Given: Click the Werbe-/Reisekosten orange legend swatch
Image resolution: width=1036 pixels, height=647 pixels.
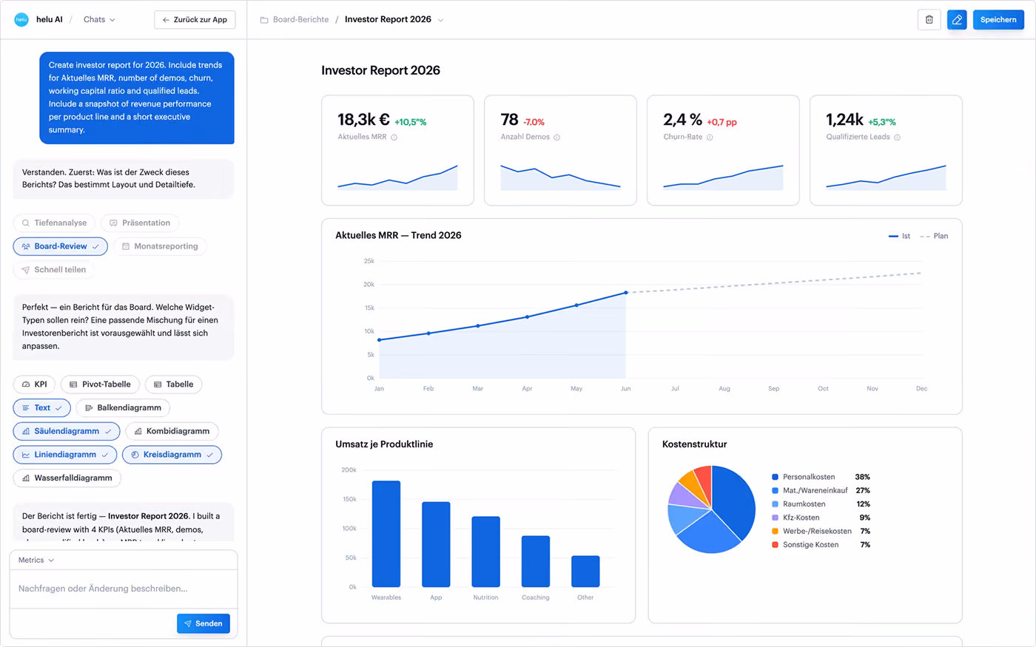Looking at the screenshot, I should [x=775, y=532].
